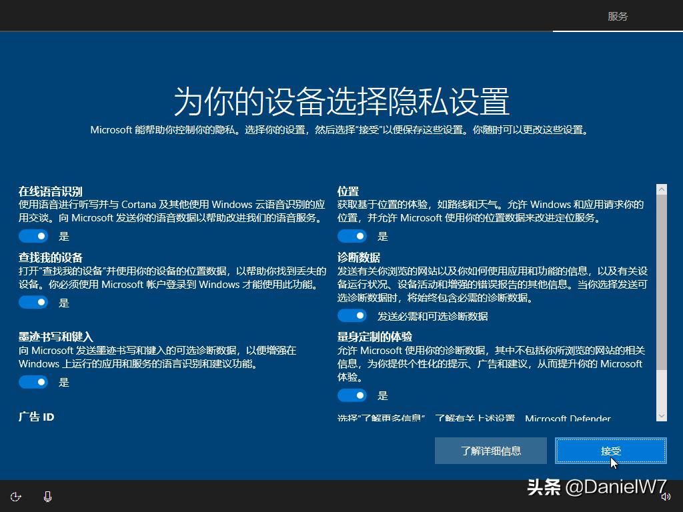Click the 接受 button
The image size is (683, 512).
[610, 451]
